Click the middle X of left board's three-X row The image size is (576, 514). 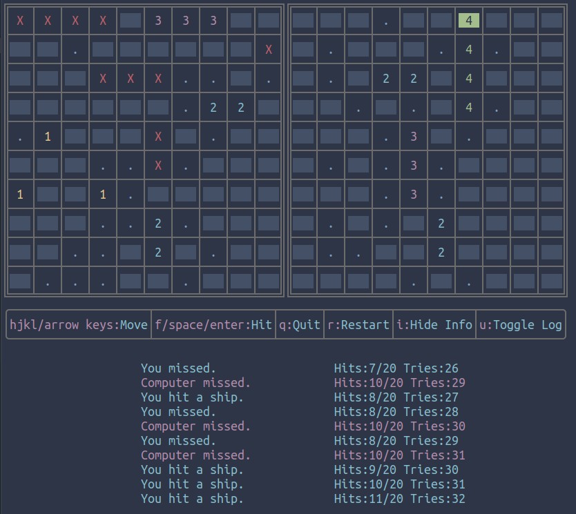(131, 79)
